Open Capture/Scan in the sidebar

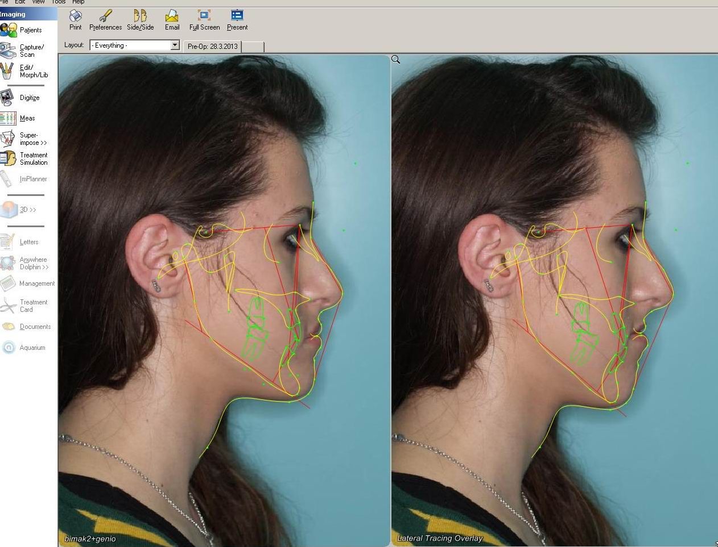(23, 51)
